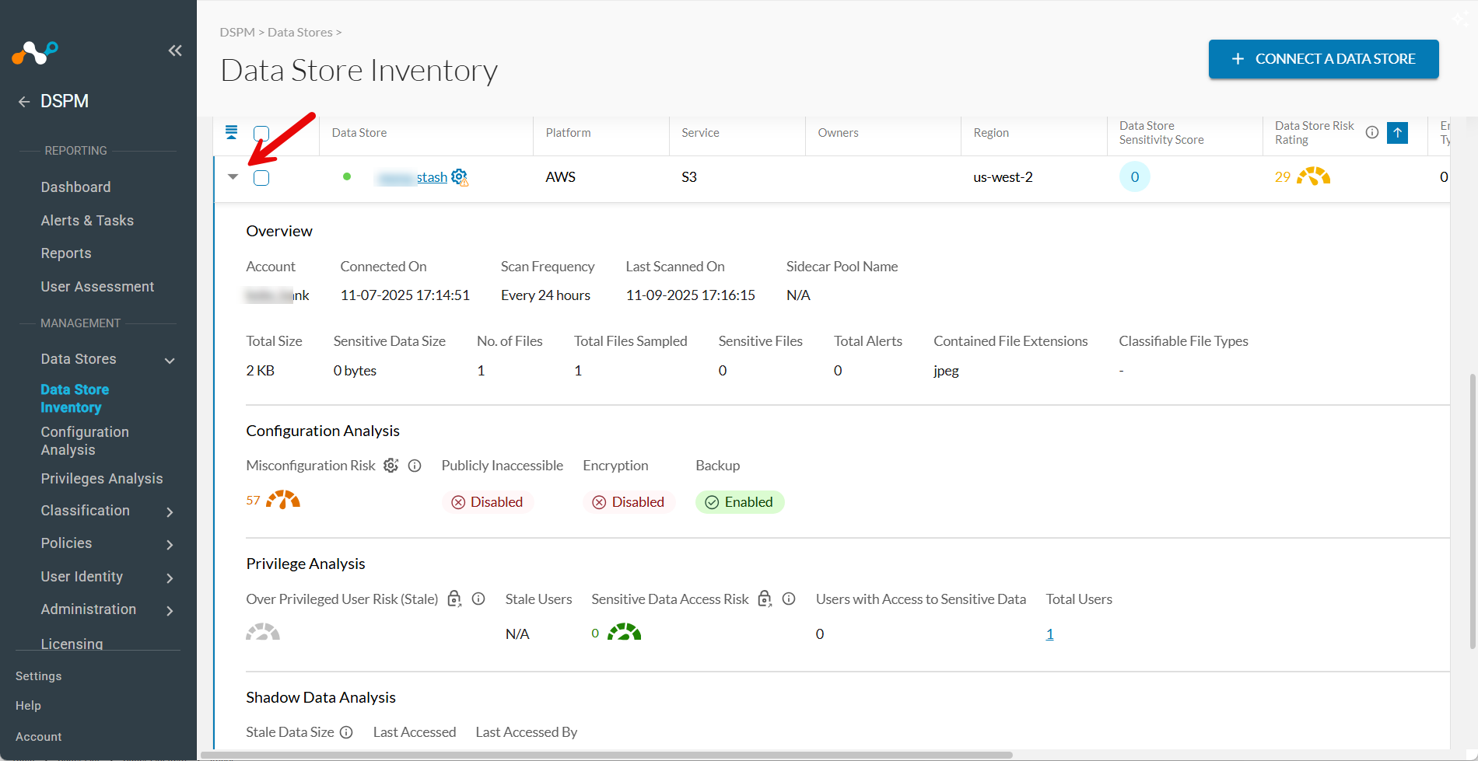Open Misconfiguration Risk settings gear icon
Image resolution: width=1478 pixels, height=761 pixels.
(391, 466)
